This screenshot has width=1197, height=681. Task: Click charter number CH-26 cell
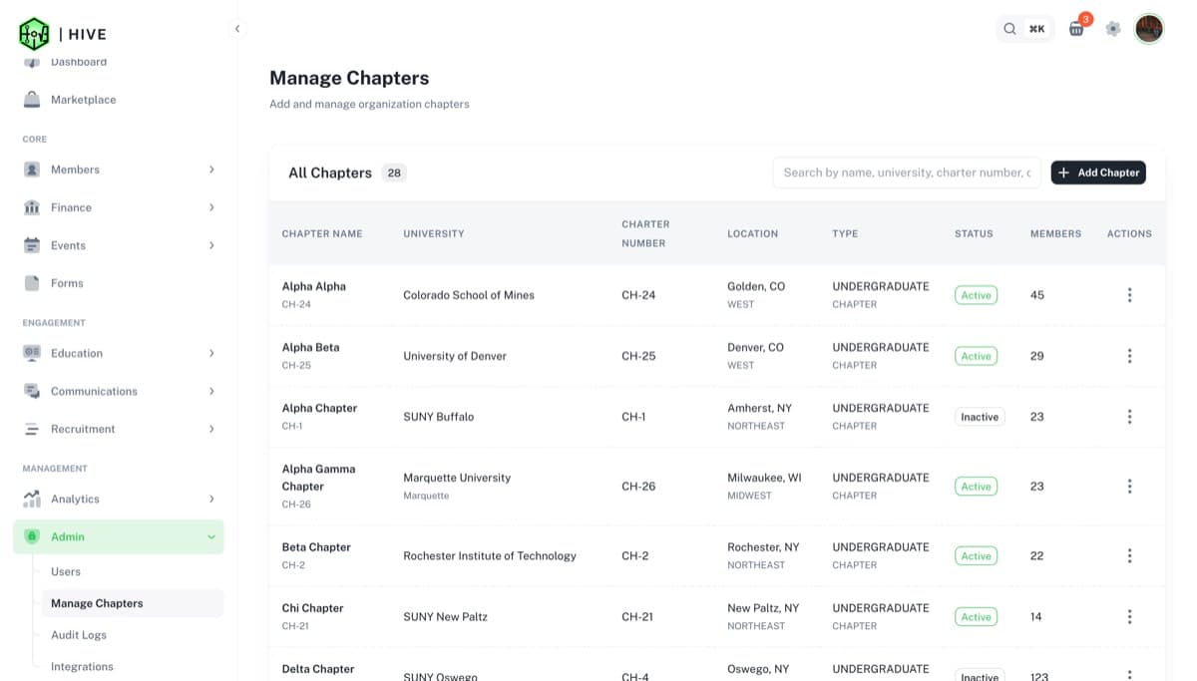(638, 487)
